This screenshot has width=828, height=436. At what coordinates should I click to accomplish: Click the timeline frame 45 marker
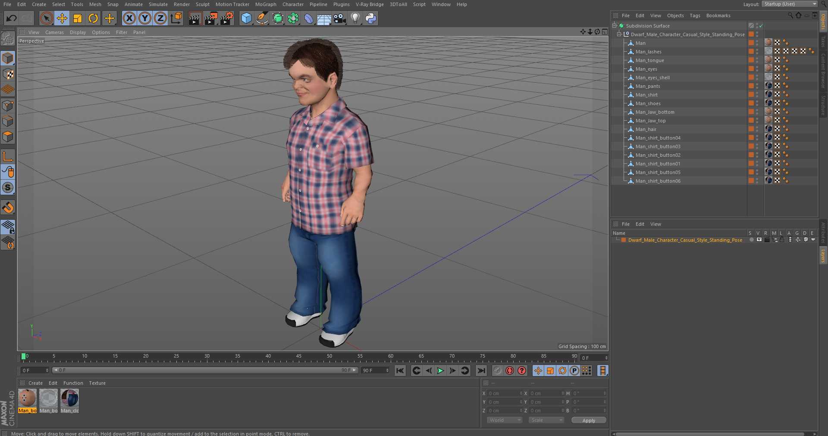(x=299, y=356)
